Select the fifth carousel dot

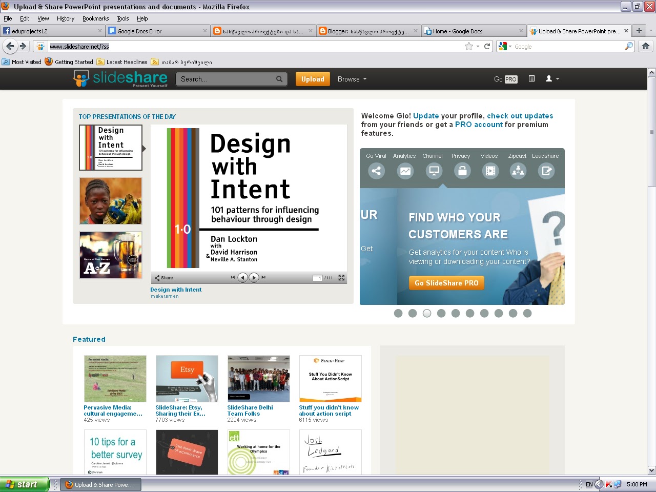click(x=456, y=313)
